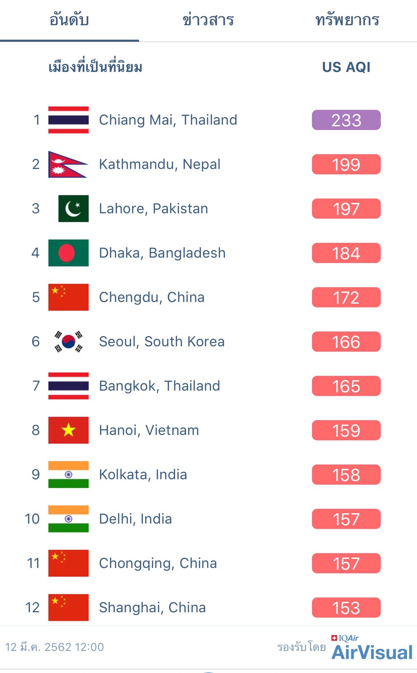The image size is (417, 673).
Task: Select the red 199 AQI badge
Action: pos(346,164)
